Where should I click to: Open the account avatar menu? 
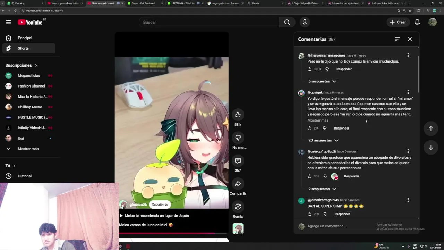pos(432,22)
